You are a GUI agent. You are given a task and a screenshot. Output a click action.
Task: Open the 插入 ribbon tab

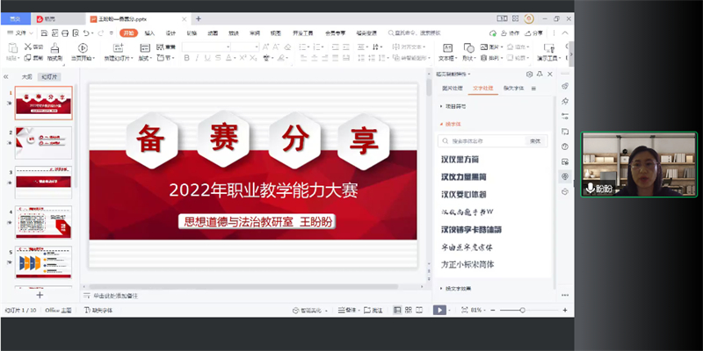150,33
